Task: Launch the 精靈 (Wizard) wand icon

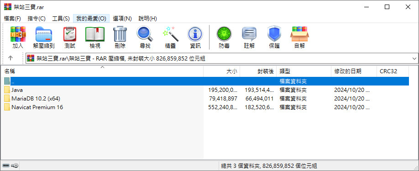Action: (170, 34)
